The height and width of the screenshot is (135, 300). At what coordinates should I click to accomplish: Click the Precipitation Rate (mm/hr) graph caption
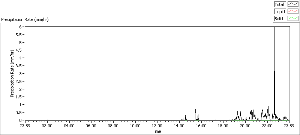[25, 19]
